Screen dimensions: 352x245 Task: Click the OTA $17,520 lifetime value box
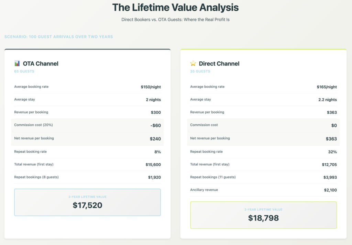pyautogui.click(x=87, y=202)
